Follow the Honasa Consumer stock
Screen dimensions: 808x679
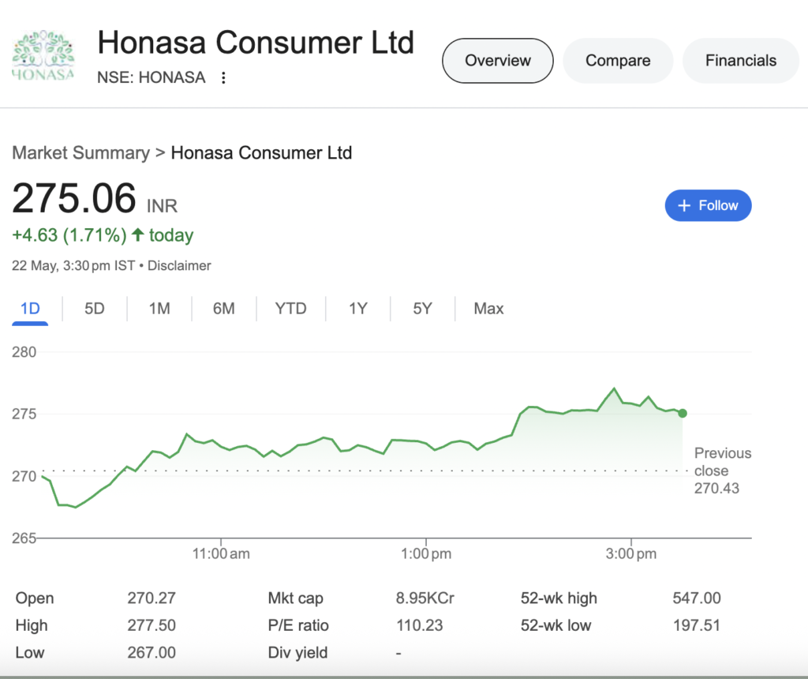708,206
